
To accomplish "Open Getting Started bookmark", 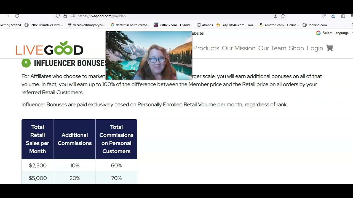I will tap(10, 25).
